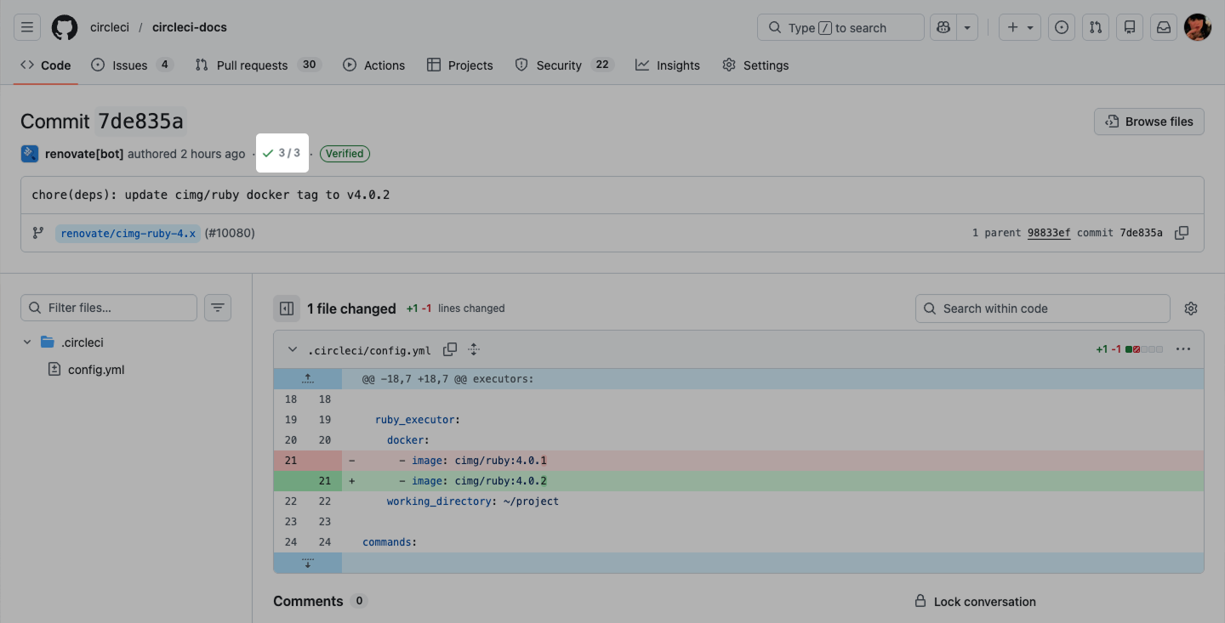Copy the full commit SHA
Image resolution: width=1225 pixels, height=623 pixels.
point(1182,232)
